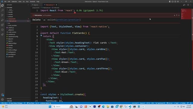
Task: Click Live Share in status bar
Action: tap(30, 103)
